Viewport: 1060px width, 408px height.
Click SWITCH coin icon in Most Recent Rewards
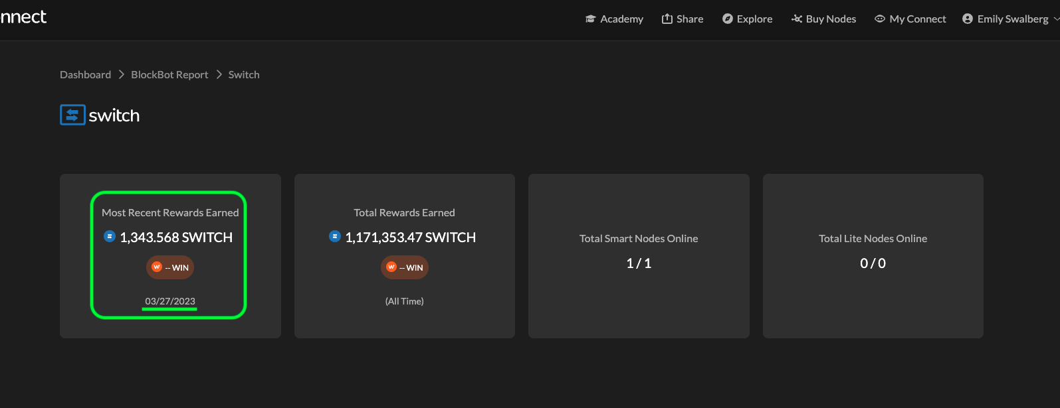[110, 236]
